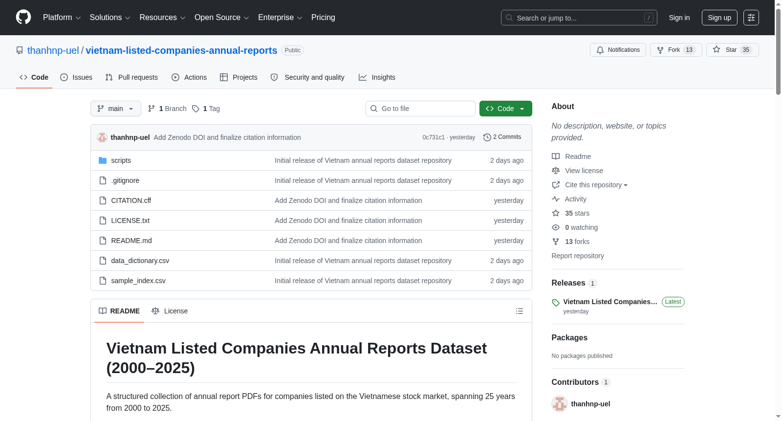Open the sample_index.csv file

point(138,281)
